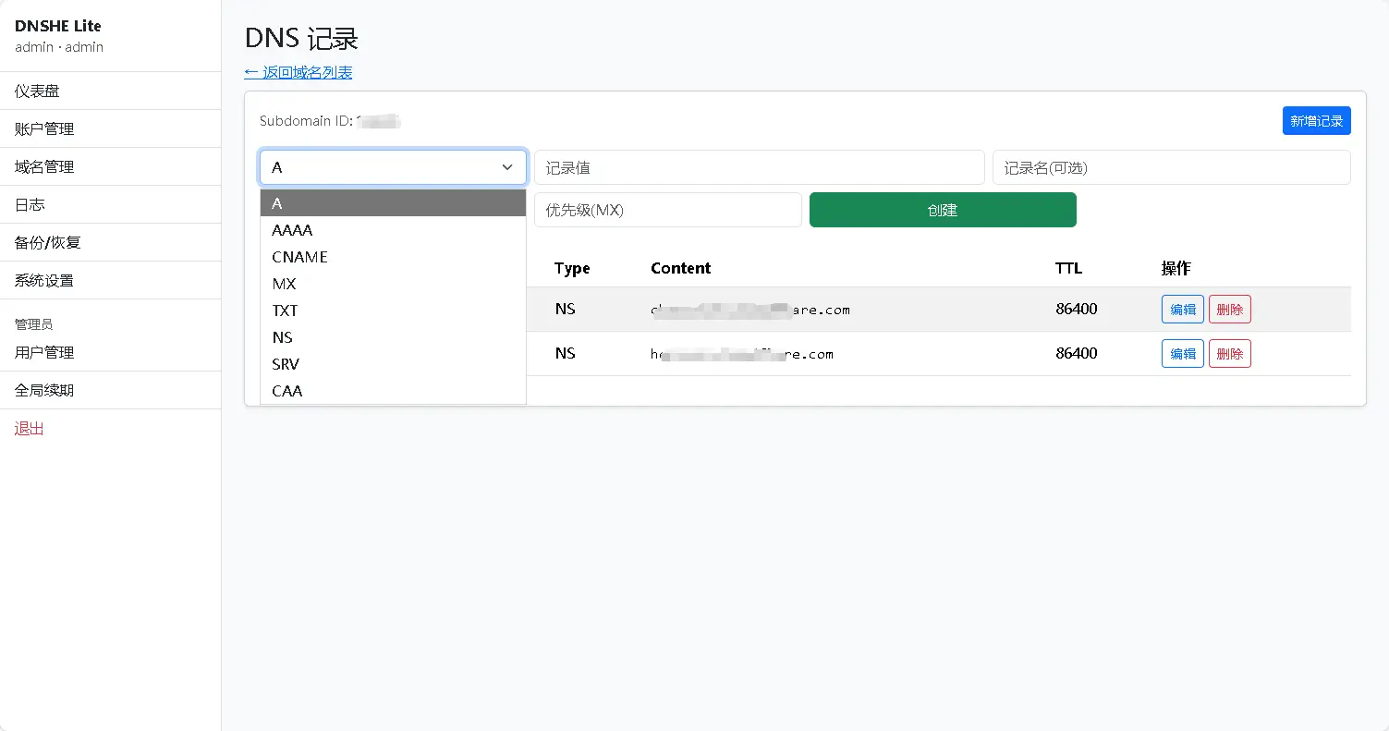The width and height of the screenshot is (1389, 731).
Task: Open 仪表盘 in the sidebar
Action: [37, 91]
